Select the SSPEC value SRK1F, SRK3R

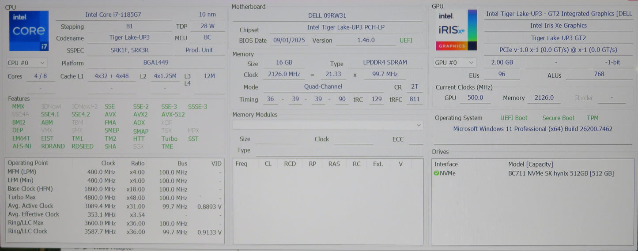tap(129, 50)
